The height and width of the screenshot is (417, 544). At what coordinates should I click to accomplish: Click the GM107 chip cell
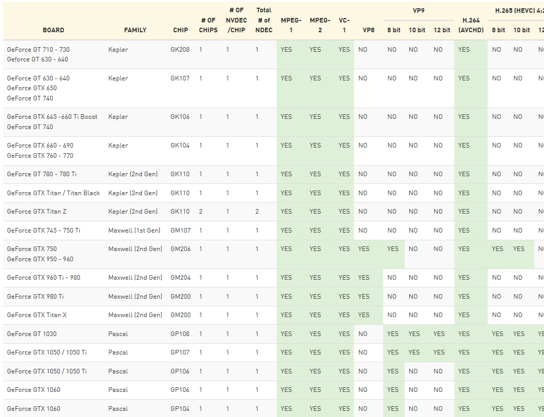click(x=180, y=231)
